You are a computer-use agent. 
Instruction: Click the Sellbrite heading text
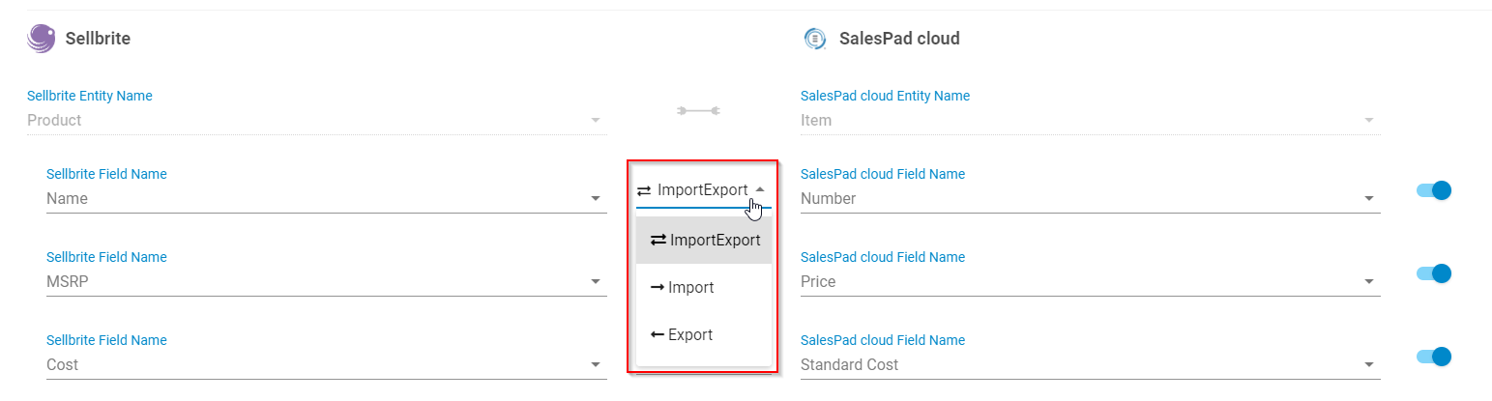coord(98,39)
